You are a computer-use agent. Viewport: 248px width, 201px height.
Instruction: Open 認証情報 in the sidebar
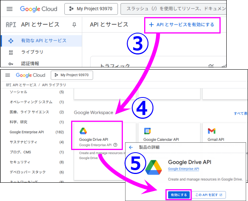tap(30, 64)
